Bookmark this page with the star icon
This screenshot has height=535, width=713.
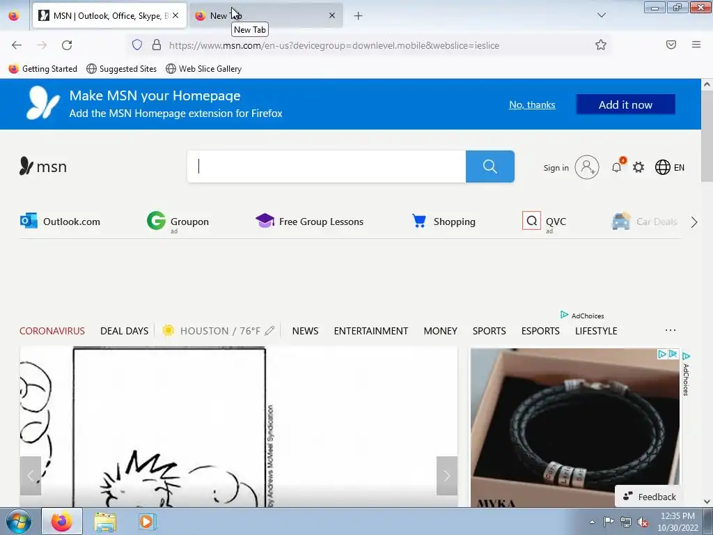click(601, 45)
